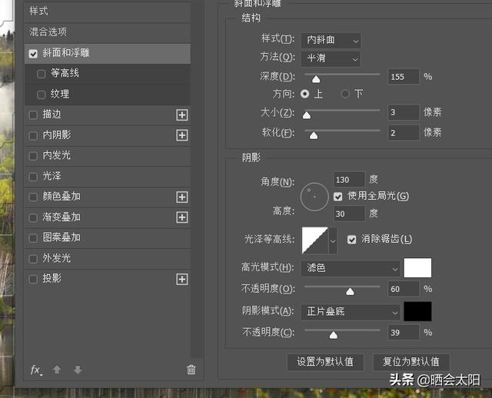Delete effect with the trash icon
The width and height of the screenshot is (492, 398).
pyautogui.click(x=191, y=370)
